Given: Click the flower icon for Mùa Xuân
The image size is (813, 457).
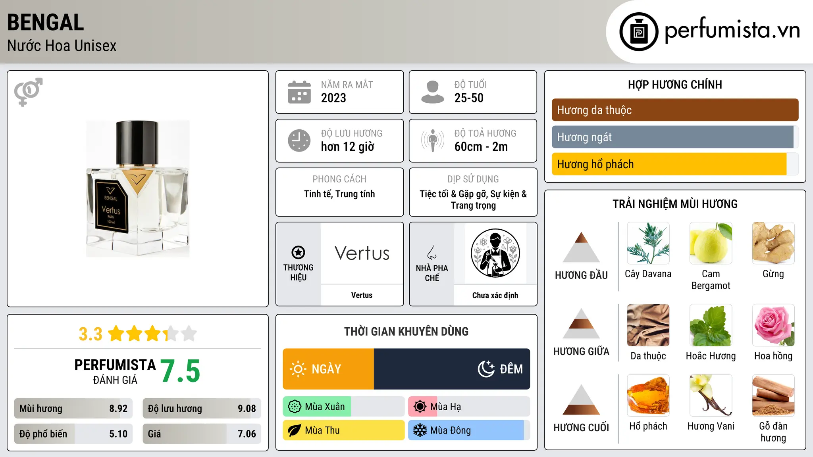Looking at the screenshot, I should point(295,407).
